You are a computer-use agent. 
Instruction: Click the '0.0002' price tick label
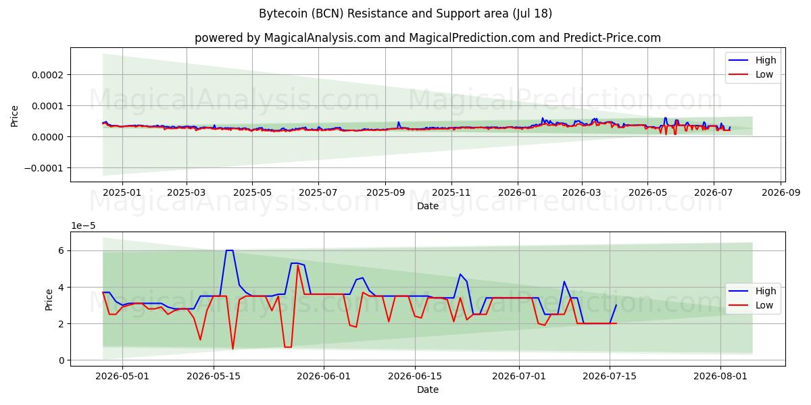pos(49,74)
